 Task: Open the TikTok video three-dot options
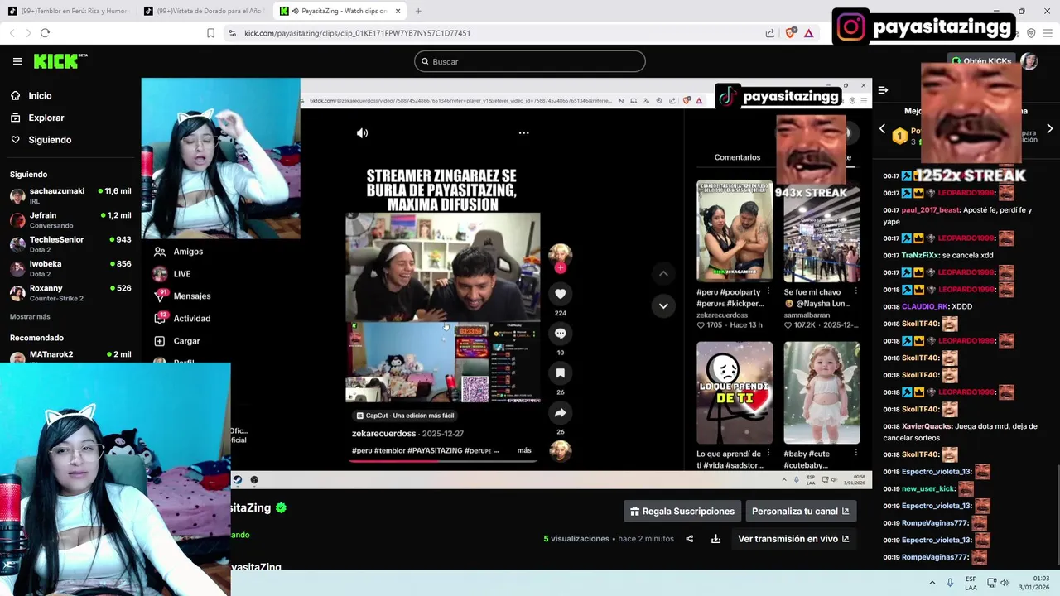523,132
